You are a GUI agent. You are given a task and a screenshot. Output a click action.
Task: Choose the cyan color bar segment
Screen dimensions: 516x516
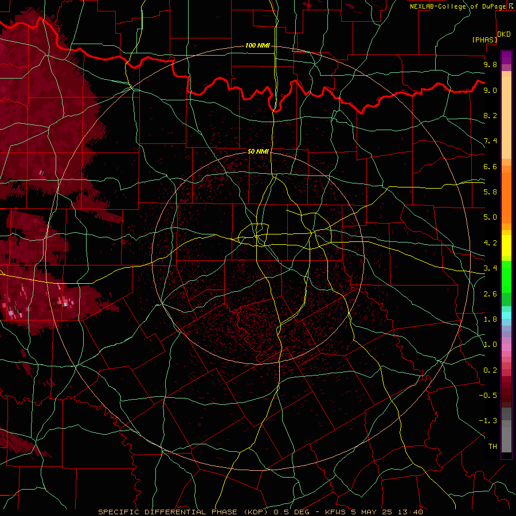506,315
